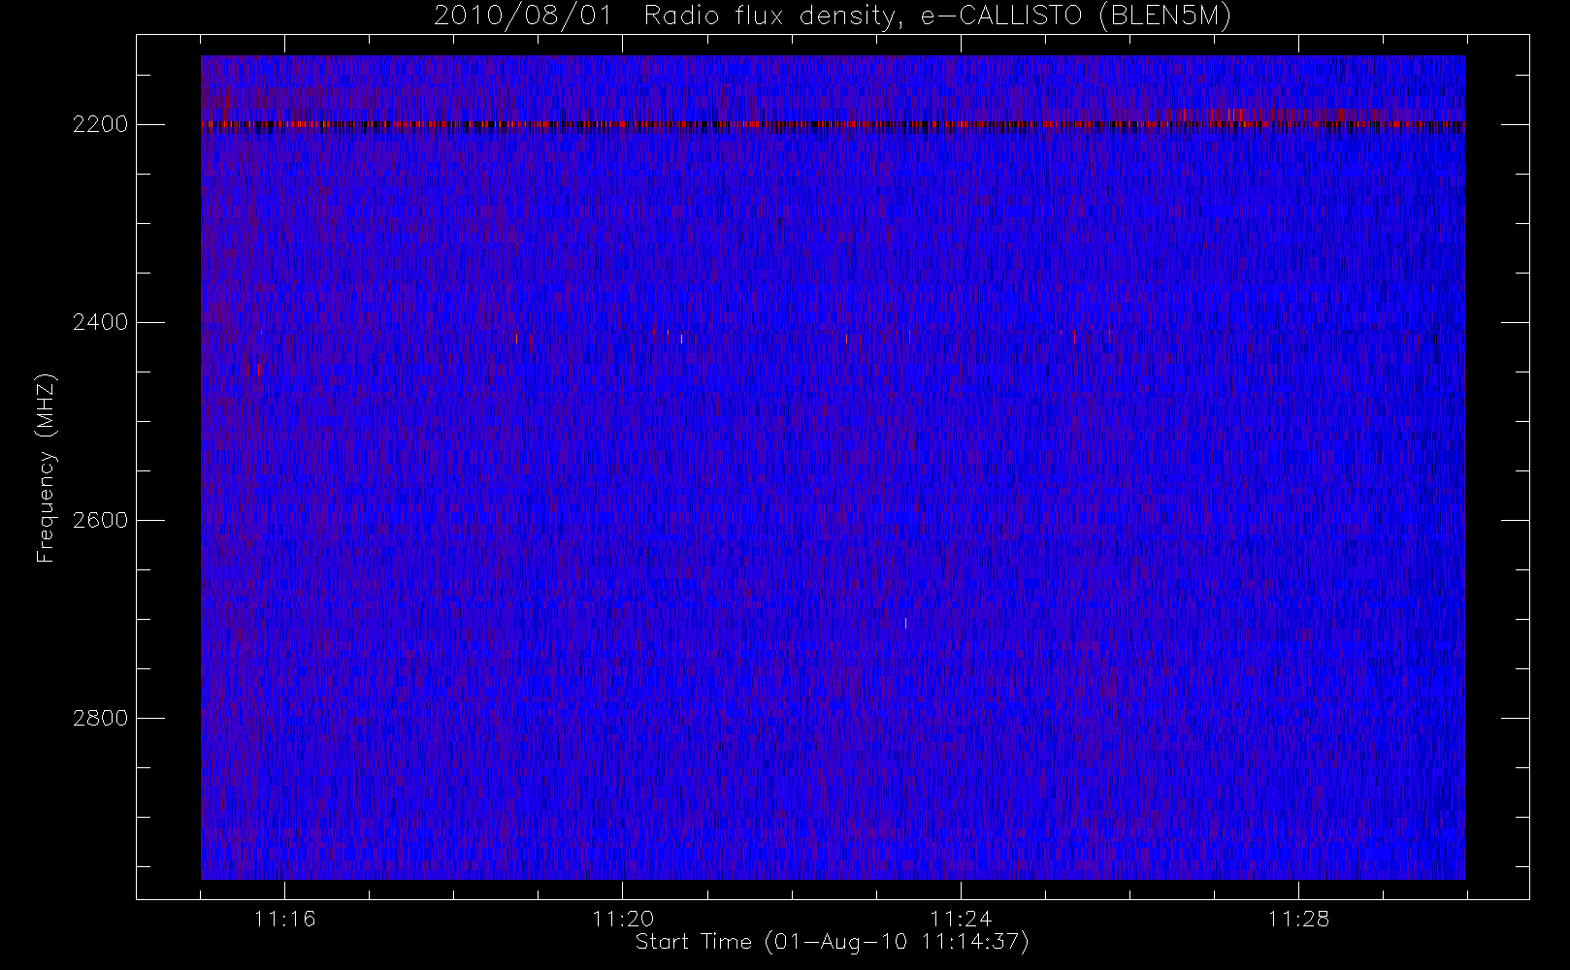Click the 11:16 time tick label

pyautogui.click(x=285, y=919)
